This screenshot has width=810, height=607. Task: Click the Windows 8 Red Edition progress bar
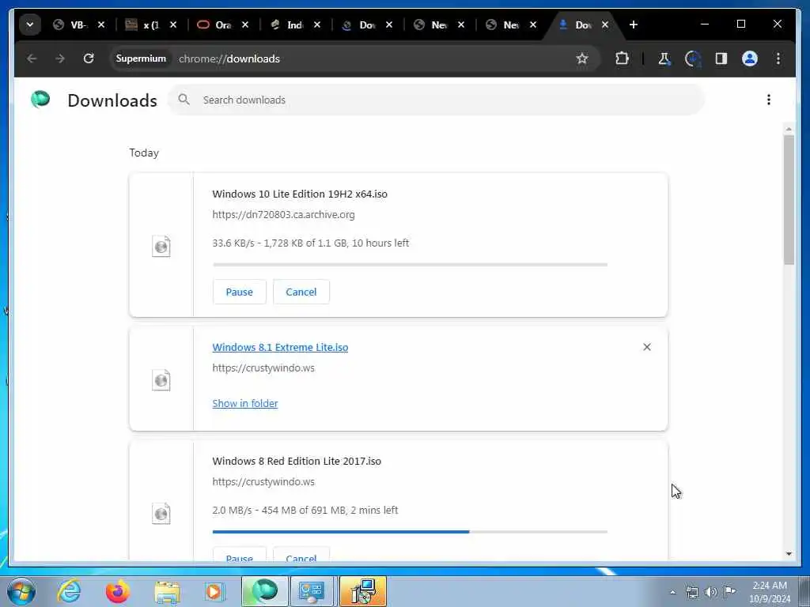[x=410, y=532]
